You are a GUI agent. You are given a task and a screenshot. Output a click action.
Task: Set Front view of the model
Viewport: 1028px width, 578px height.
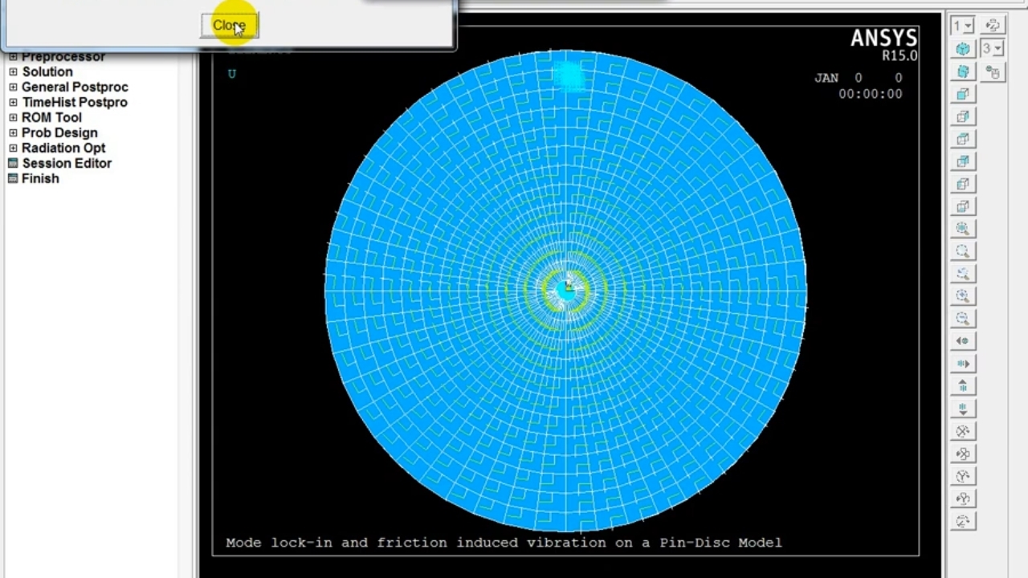tap(963, 94)
